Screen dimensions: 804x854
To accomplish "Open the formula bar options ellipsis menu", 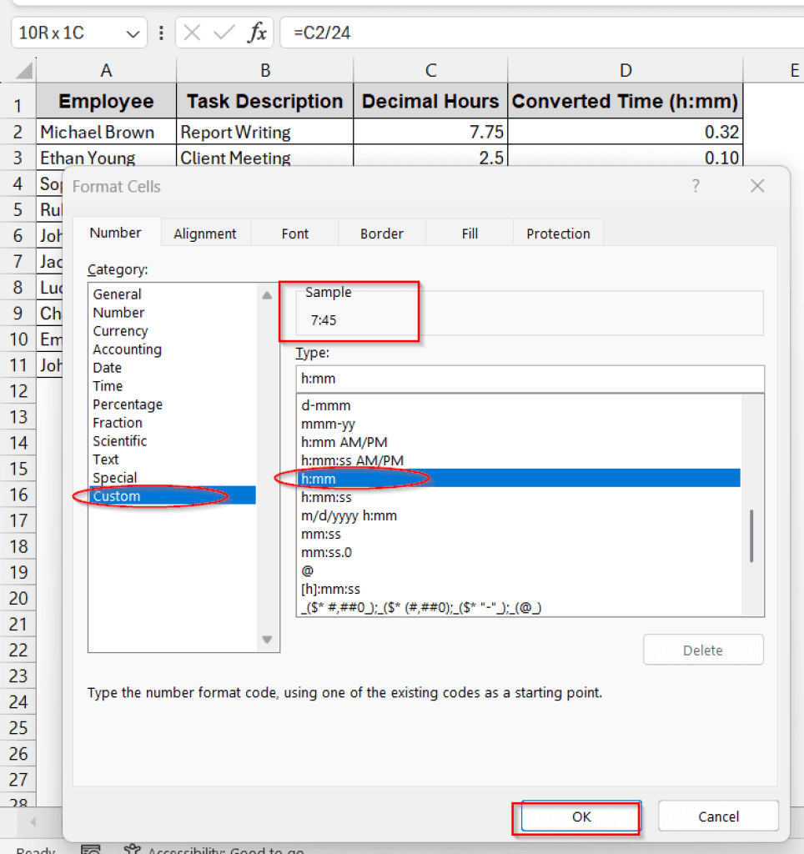I will coord(161,33).
